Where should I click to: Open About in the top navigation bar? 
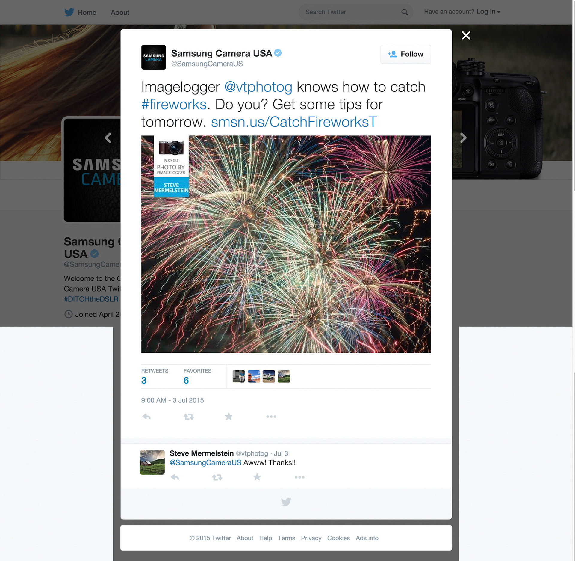click(x=120, y=13)
